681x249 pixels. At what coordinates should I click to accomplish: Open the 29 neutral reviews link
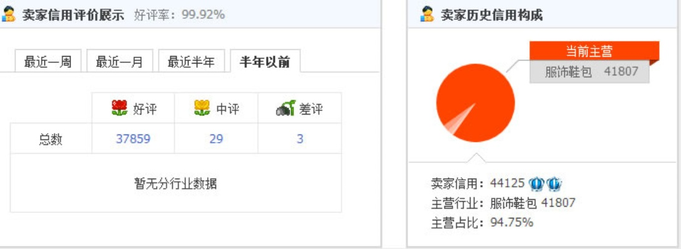216,139
